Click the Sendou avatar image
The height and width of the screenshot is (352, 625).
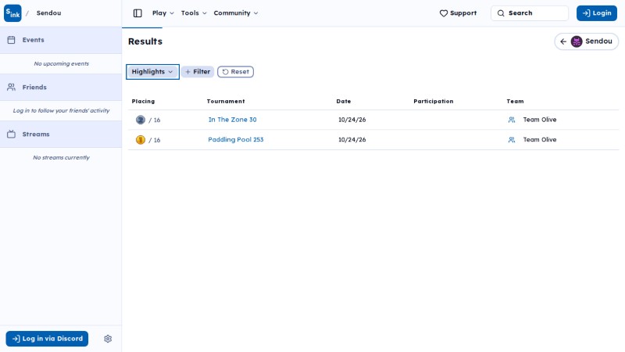pos(577,41)
